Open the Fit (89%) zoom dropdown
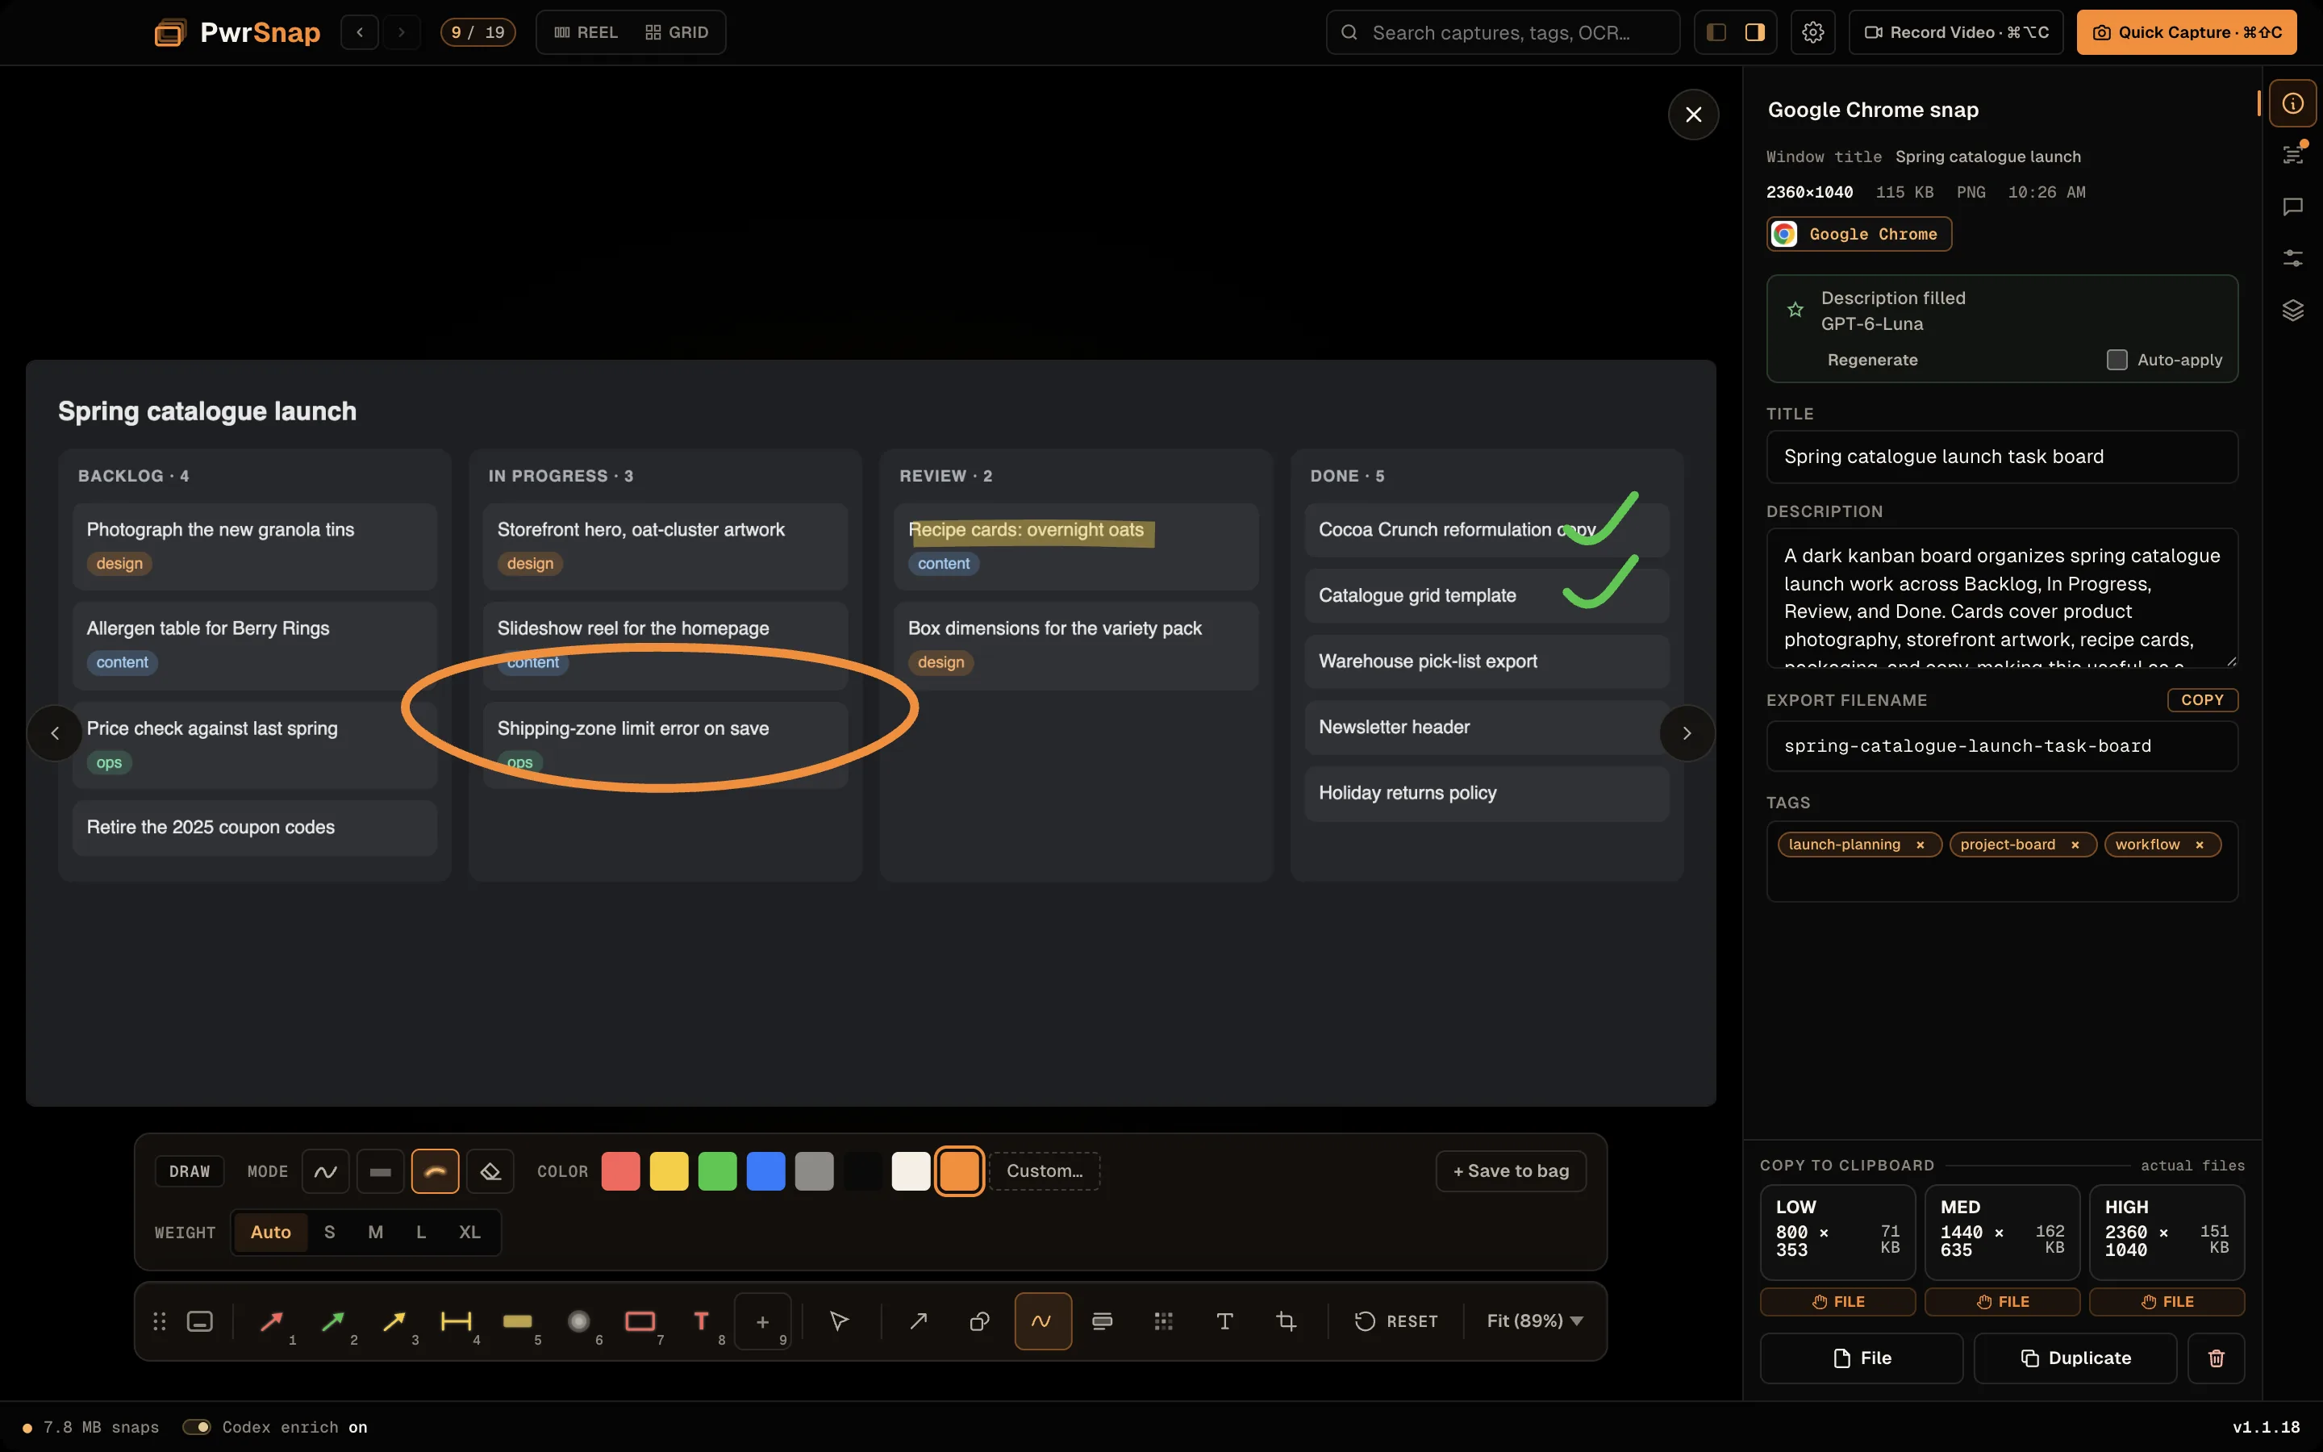The width and height of the screenshot is (2323, 1452). pyautogui.click(x=1534, y=1321)
